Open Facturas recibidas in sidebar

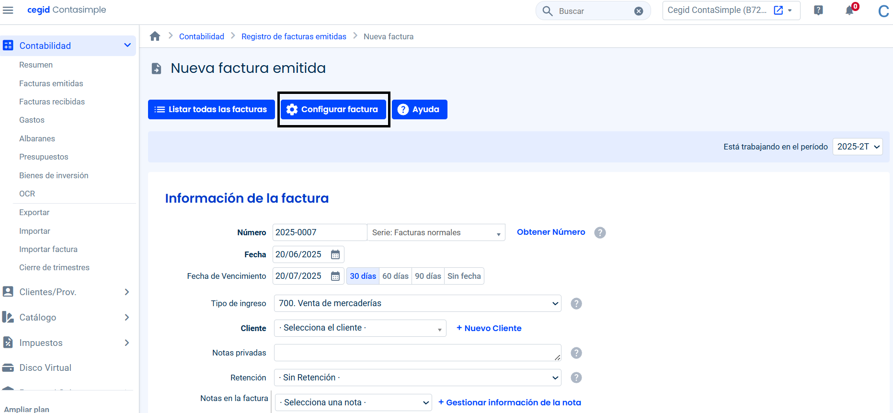[x=52, y=102]
